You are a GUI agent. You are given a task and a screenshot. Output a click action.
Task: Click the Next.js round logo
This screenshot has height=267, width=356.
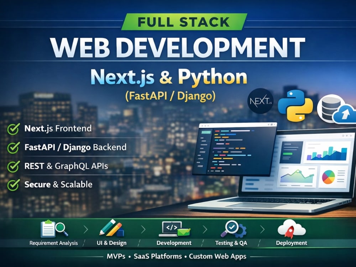click(x=261, y=101)
